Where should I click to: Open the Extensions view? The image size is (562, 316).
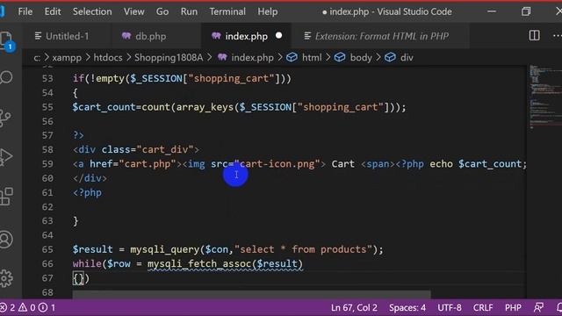click(x=6, y=197)
